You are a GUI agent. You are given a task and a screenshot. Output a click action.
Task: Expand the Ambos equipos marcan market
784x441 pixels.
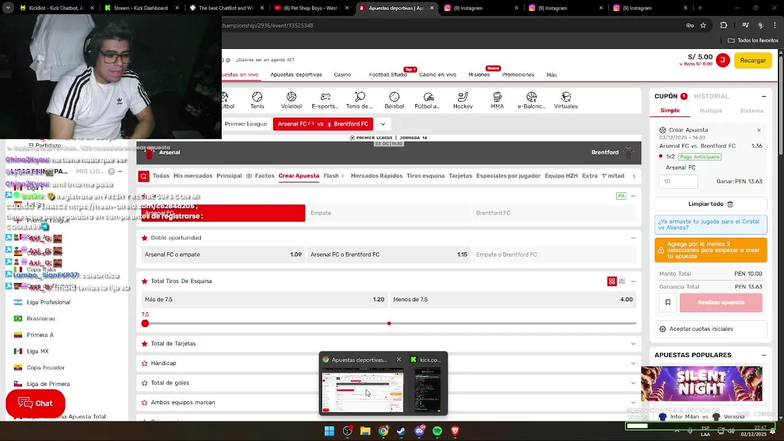pos(633,402)
